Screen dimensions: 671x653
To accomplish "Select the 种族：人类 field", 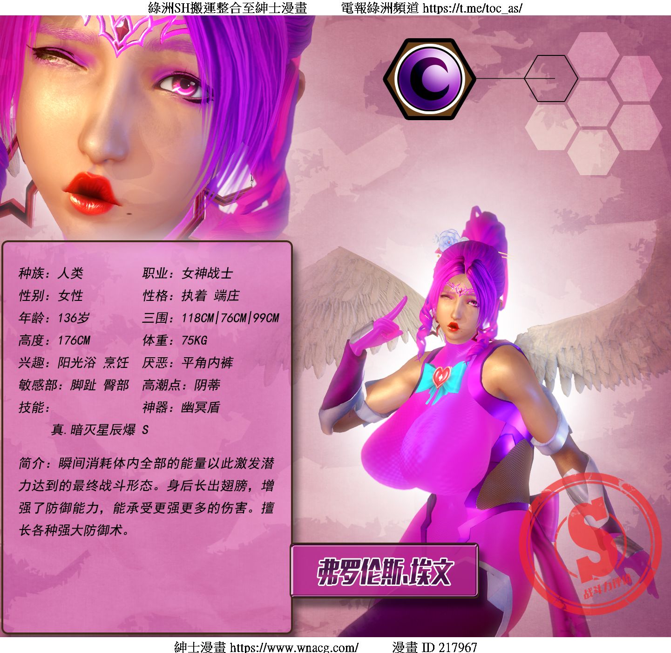I will click(51, 273).
